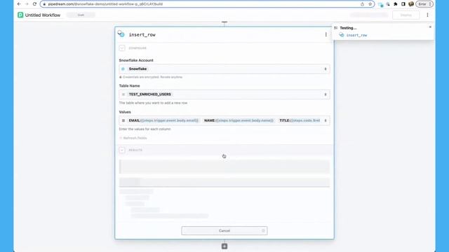Open the Snowflake Account dropdown

224,69
